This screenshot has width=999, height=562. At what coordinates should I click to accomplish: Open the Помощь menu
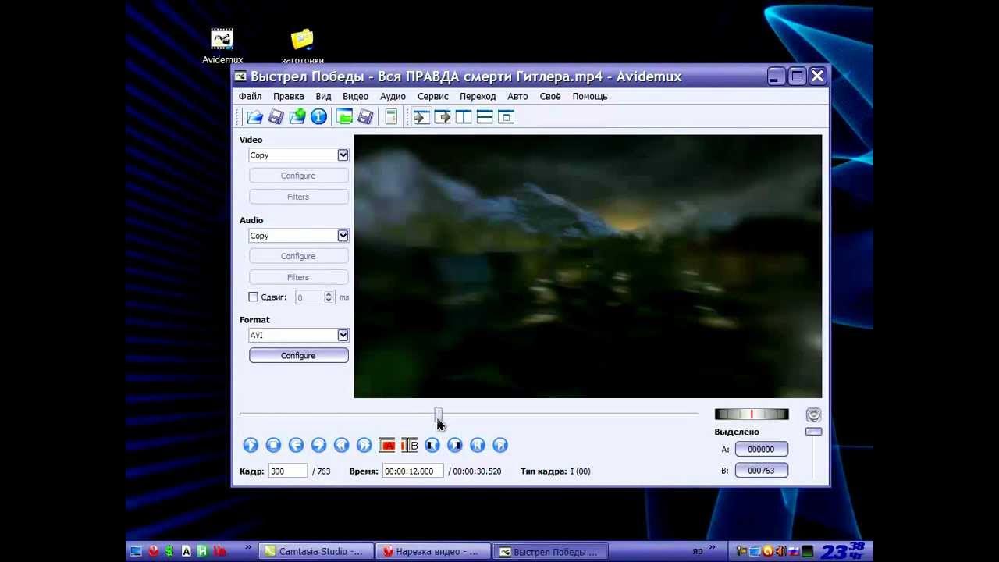pyautogui.click(x=590, y=96)
